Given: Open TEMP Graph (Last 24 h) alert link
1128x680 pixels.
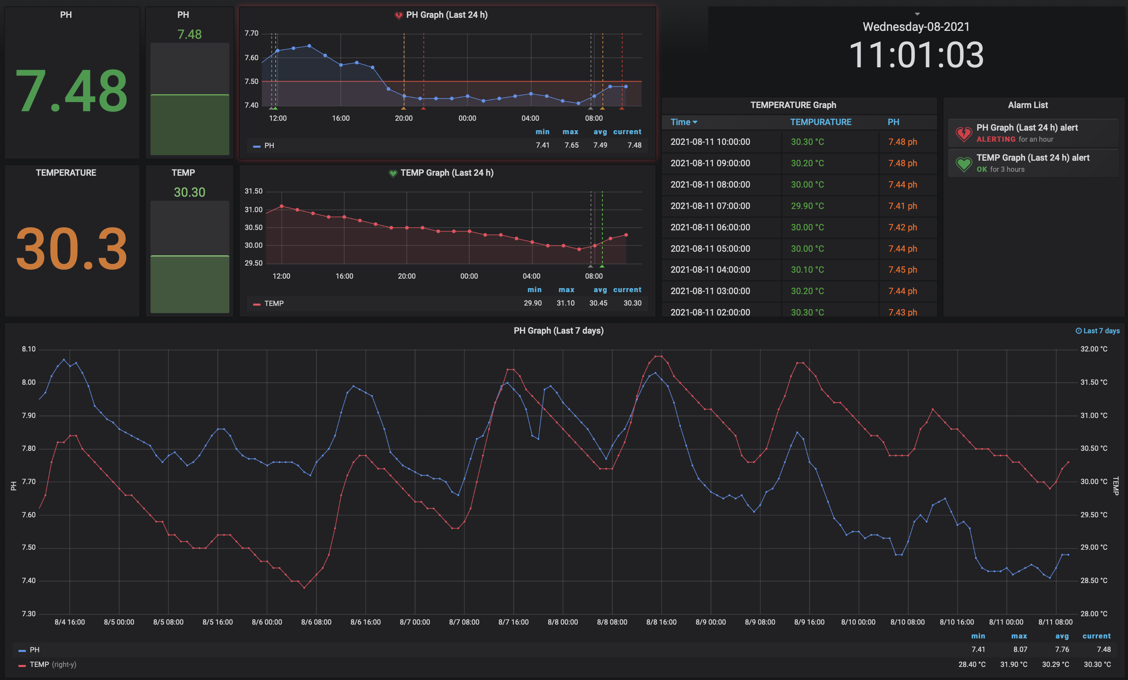Looking at the screenshot, I should [x=1033, y=158].
